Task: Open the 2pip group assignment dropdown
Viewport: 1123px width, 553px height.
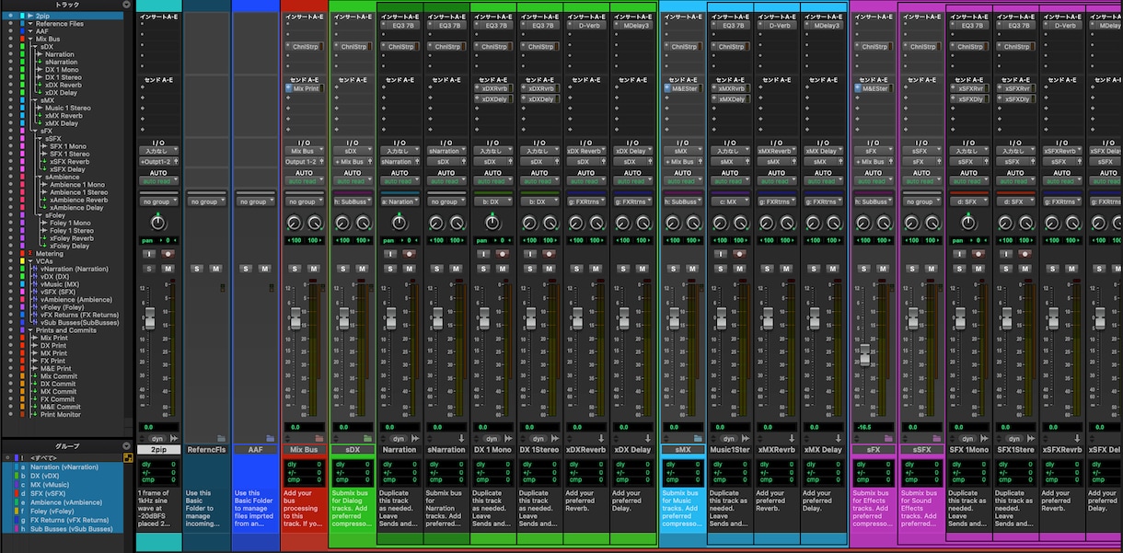Action: (x=158, y=202)
